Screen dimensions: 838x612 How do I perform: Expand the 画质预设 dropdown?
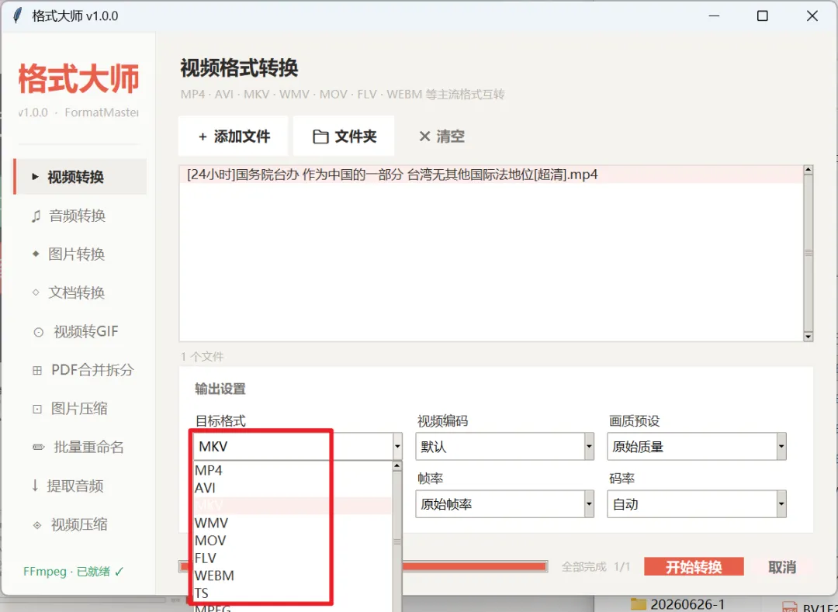click(781, 447)
